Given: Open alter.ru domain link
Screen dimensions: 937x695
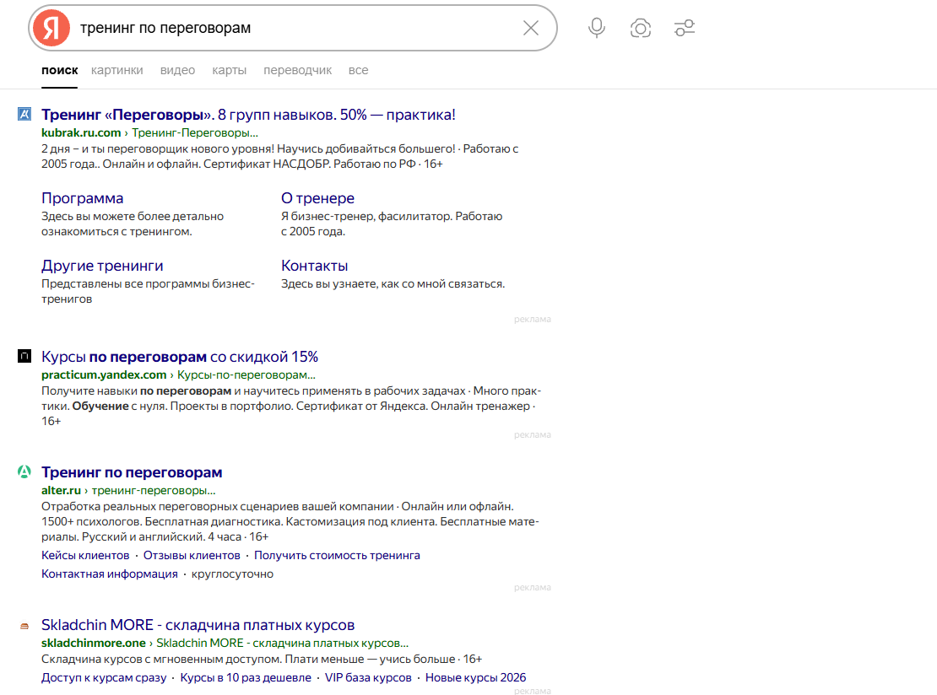Looking at the screenshot, I should (61, 490).
